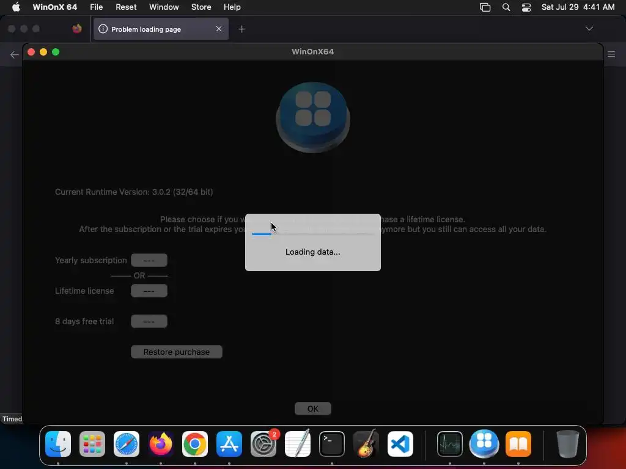
Task: Close the Problem loading page tab
Action: [219, 29]
